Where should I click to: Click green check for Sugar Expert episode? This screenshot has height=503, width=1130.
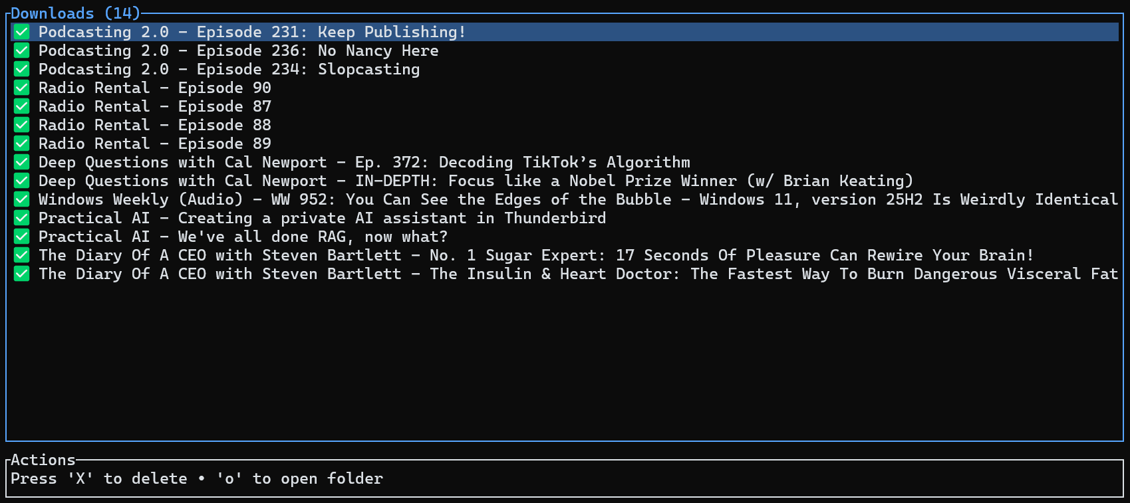click(22, 255)
